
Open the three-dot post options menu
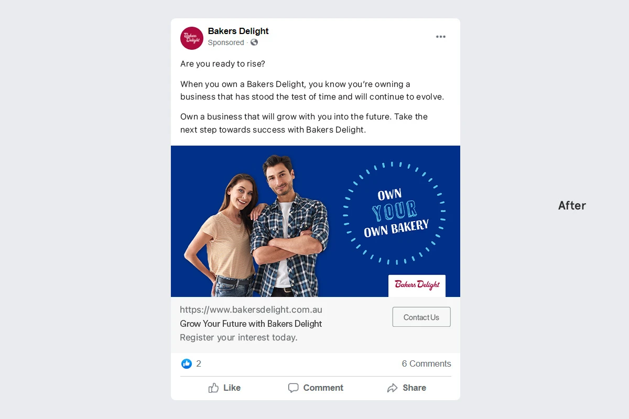coord(441,37)
